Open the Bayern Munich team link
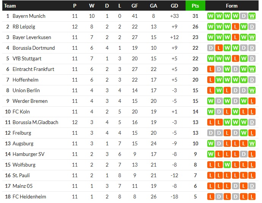This screenshot has height=203, width=262. (x=29, y=16)
